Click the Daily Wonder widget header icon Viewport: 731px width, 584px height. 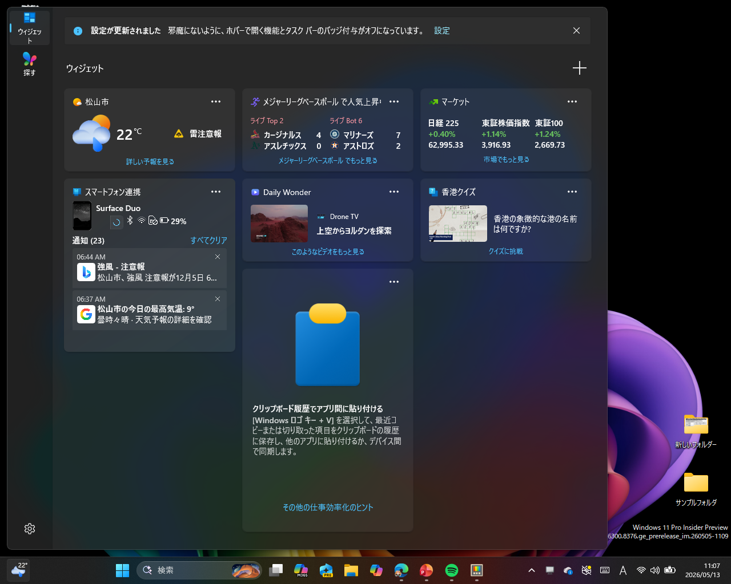click(x=255, y=192)
